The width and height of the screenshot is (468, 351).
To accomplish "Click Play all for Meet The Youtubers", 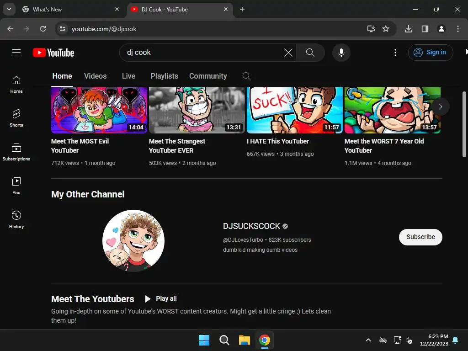I will [x=161, y=299].
